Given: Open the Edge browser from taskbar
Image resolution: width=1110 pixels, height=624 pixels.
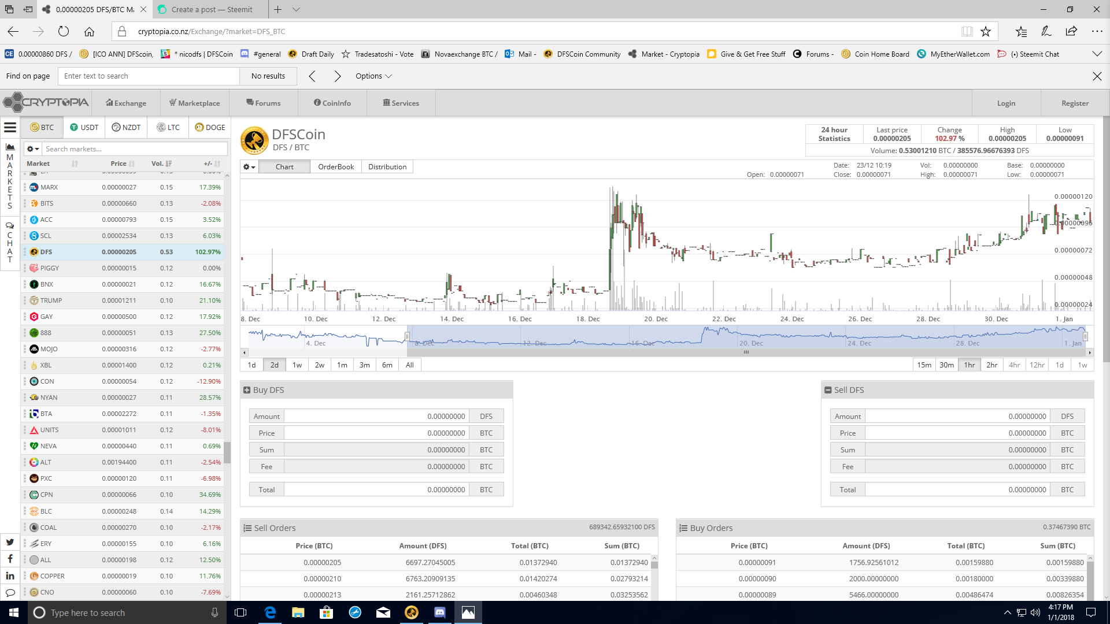Looking at the screenshot, I should click(x=270, y=612).
